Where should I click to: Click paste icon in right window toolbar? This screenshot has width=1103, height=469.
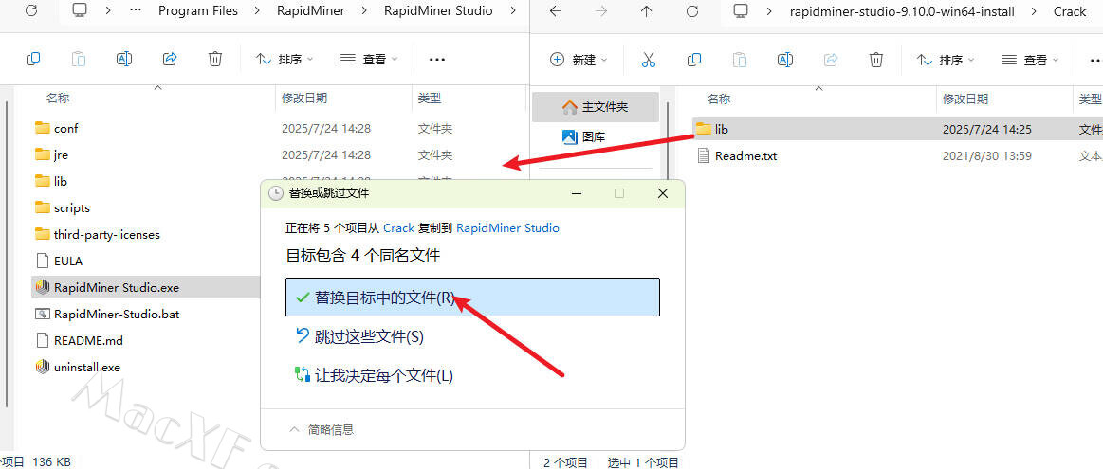740,60
